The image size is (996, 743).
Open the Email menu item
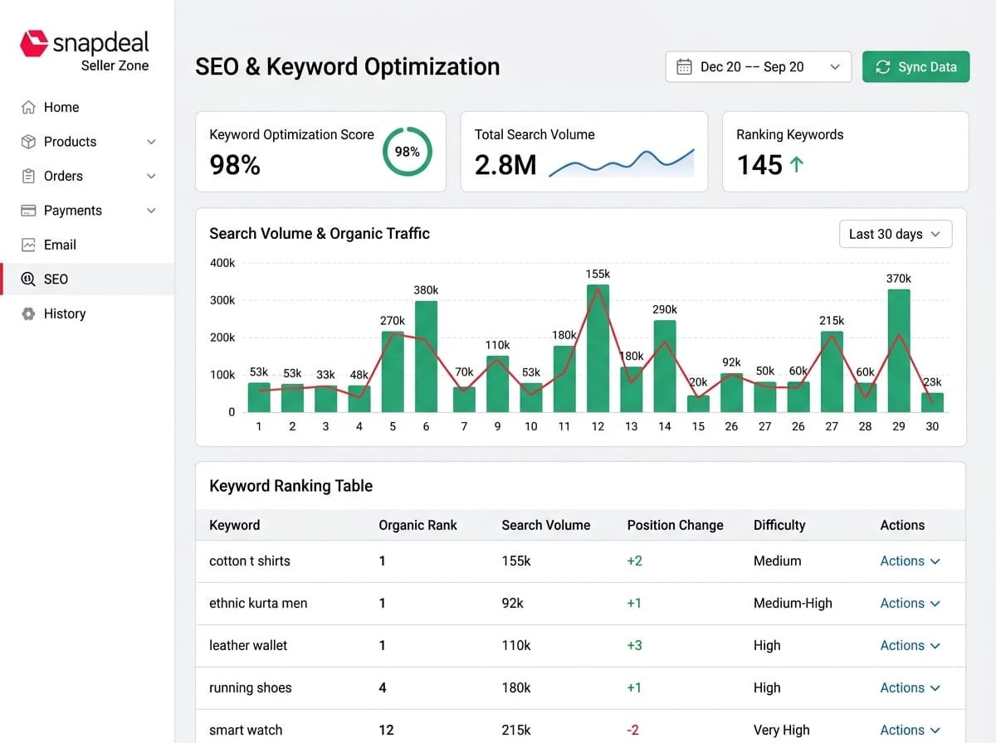pos(87,245)
